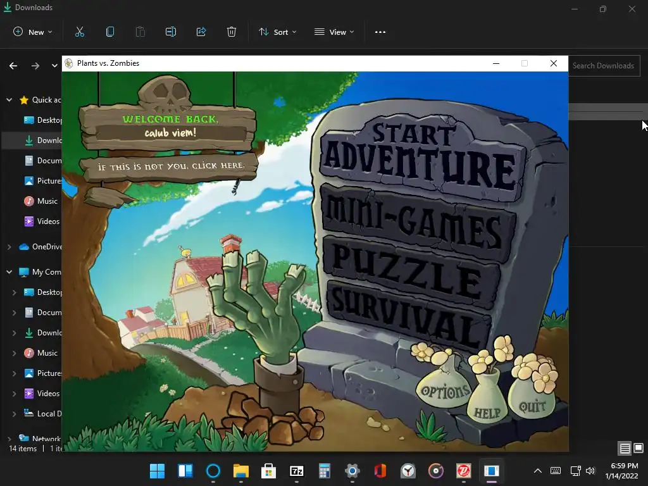Click the volume speaker tray icon

590,471
